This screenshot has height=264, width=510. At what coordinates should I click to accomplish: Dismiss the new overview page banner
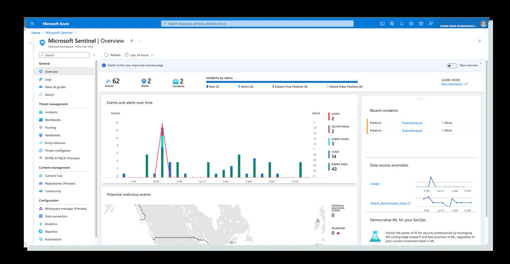(481, 64)
